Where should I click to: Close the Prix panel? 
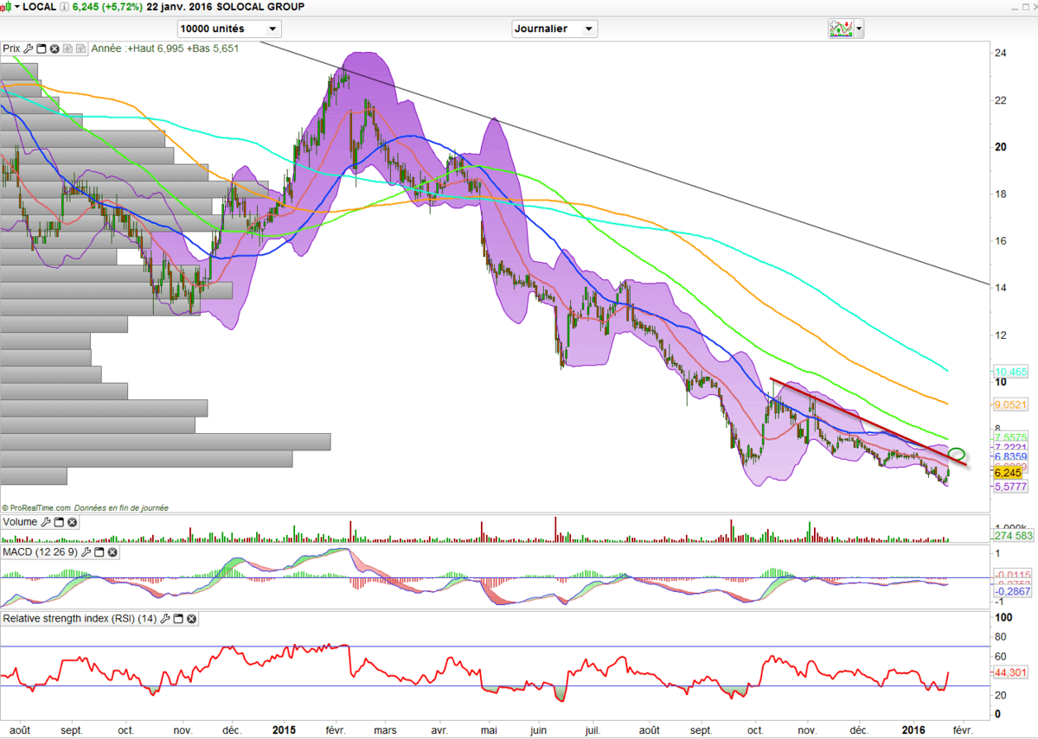point(54,48)
